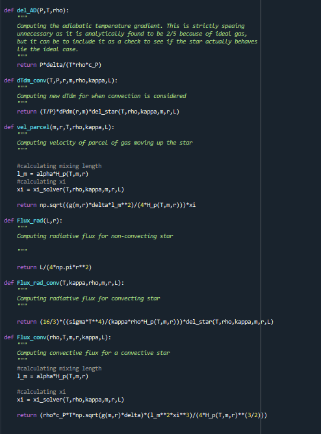This screenshot has height=434, width=321.
Task: Click '#calculating xi' comment in vel_parcel
Action: [x=42, y=182]
